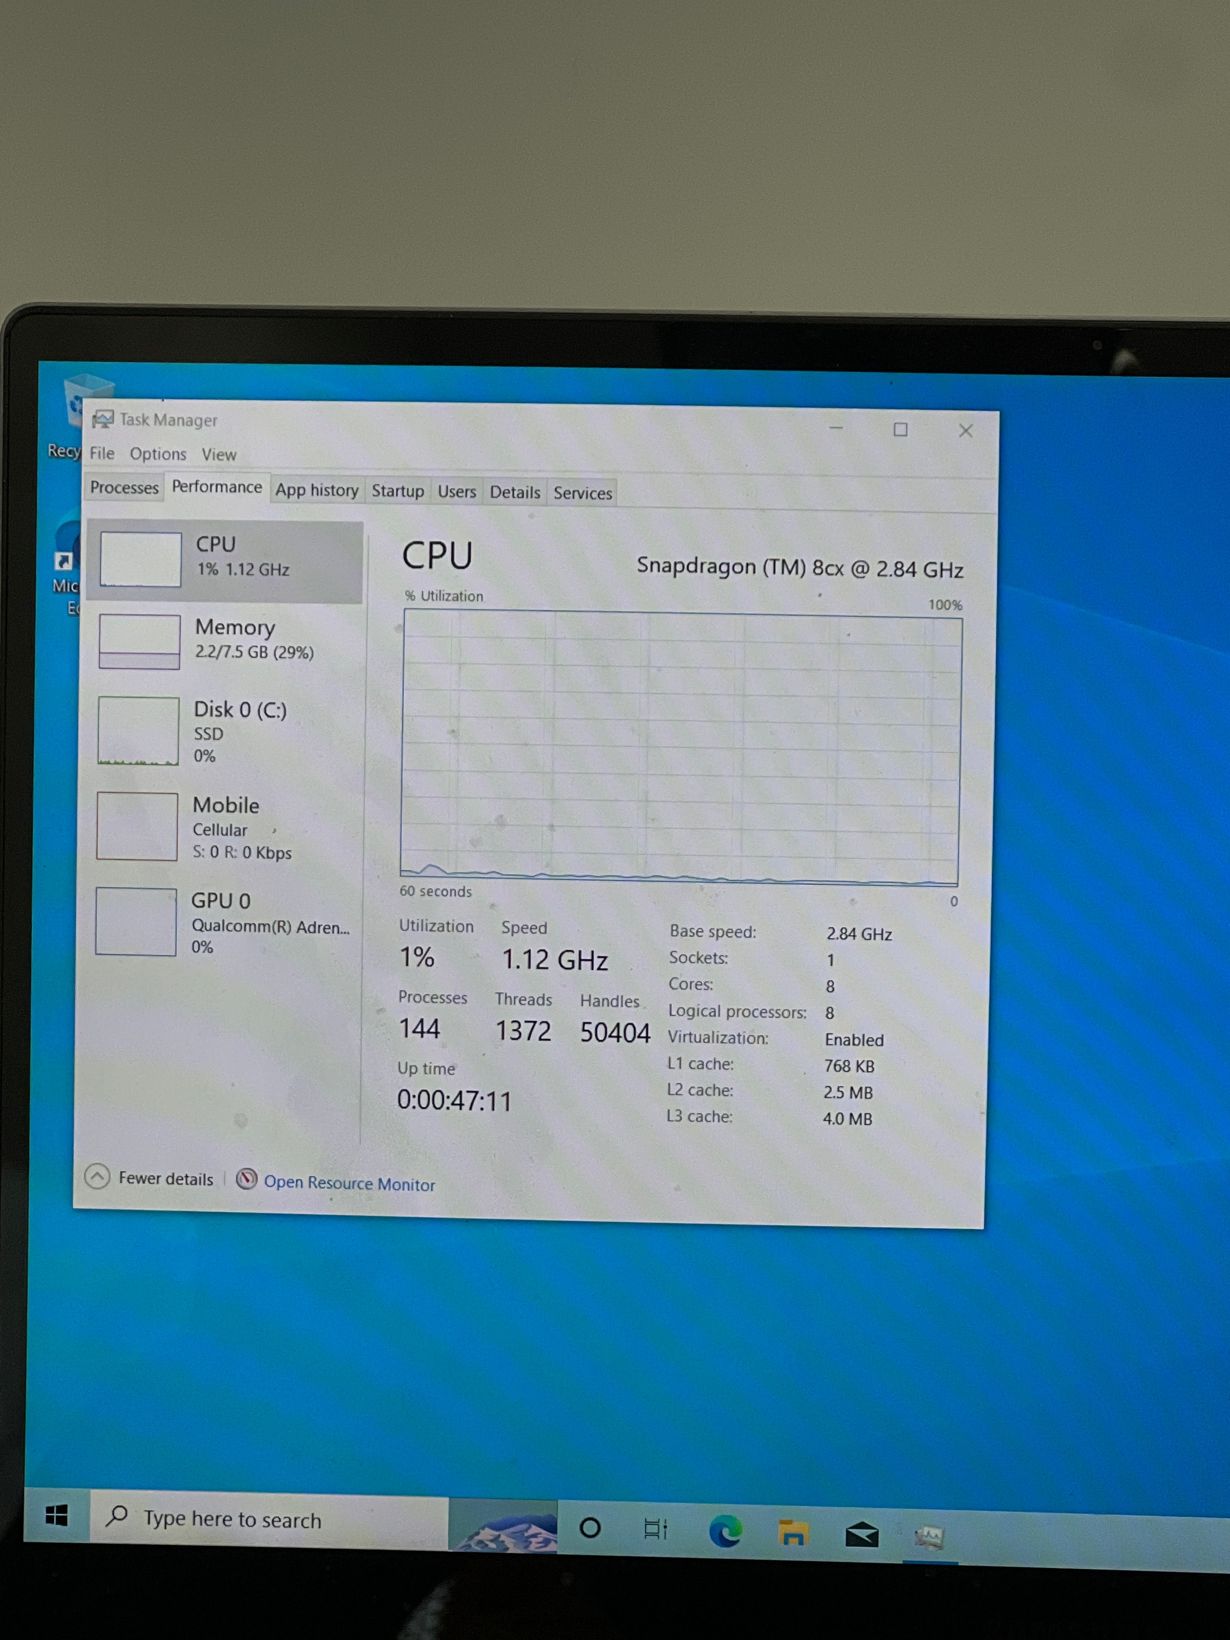Open the Windows Start menu
The width and height of the screenshot is (1230, 1640).
coord(57,1515)
